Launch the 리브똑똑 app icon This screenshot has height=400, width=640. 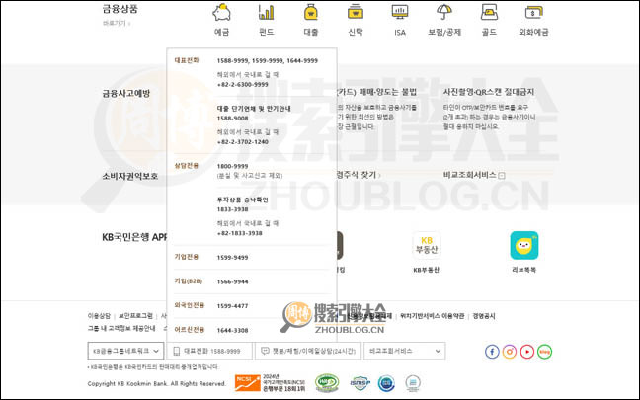click(x=523, y=245)
